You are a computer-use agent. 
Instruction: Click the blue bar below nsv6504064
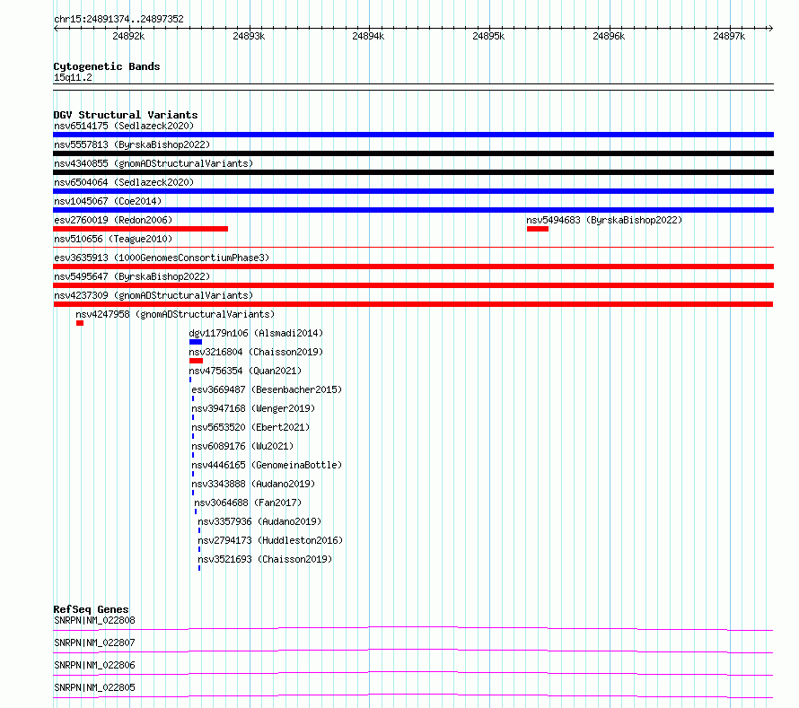tap(413, 191)
